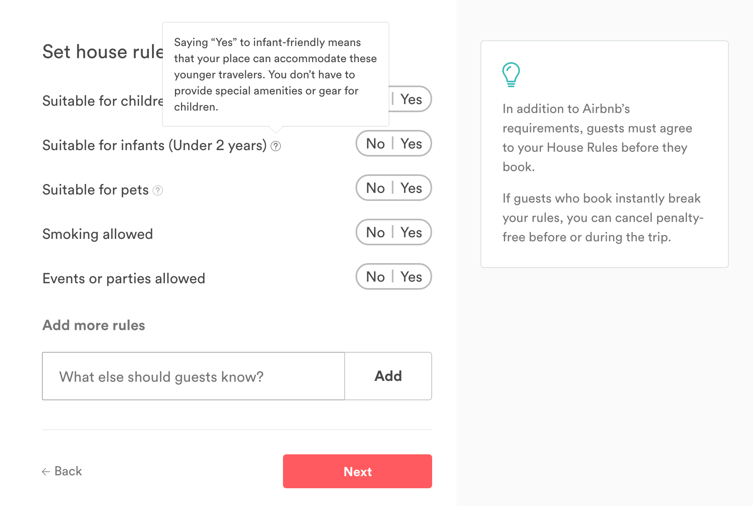Viewport: 753px width, 506px height.
Task: Select No for events or parties allowed
Action: click(376, 277)
